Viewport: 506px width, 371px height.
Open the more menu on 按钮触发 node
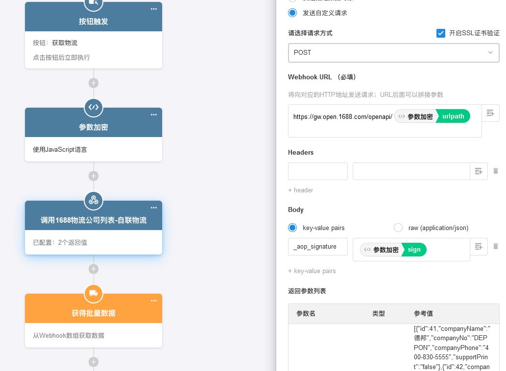coord(154,9)
